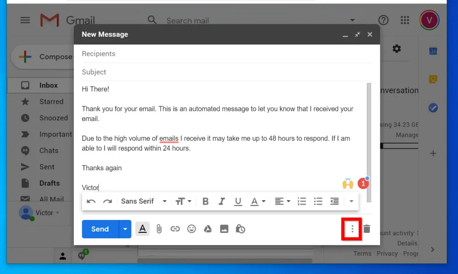Open the emoji picker
458x274 pixels.
(x=191, y=229)
